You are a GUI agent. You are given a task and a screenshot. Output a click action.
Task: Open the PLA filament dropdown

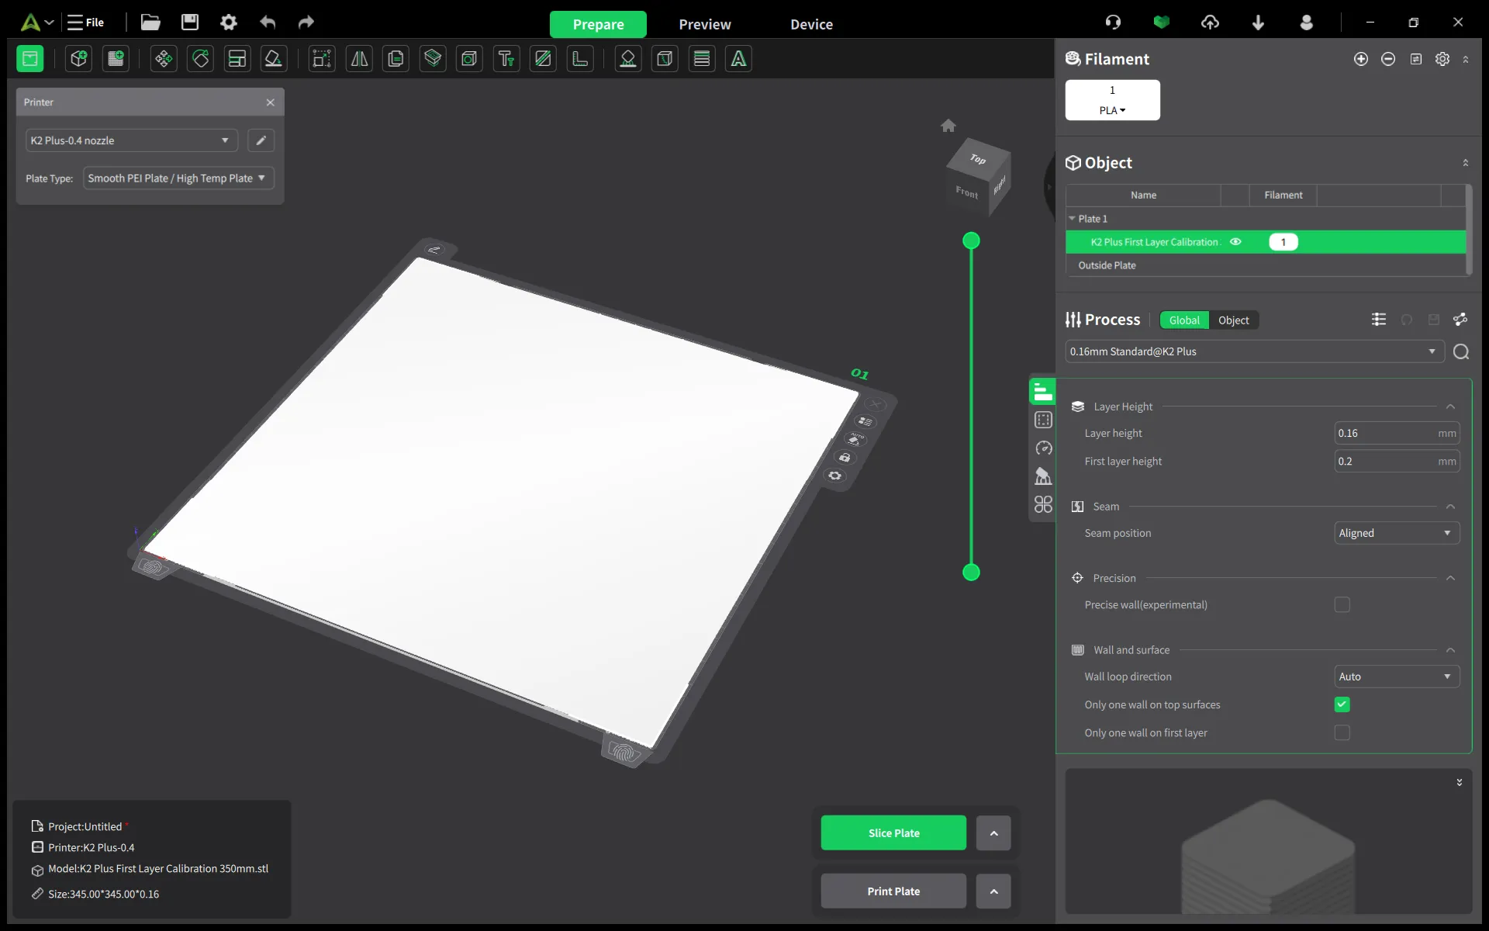coord(1112,110)
